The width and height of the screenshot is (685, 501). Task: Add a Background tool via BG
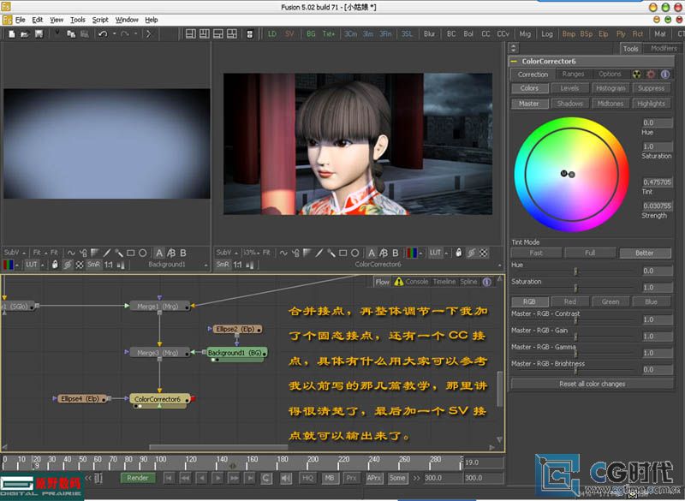311,34
